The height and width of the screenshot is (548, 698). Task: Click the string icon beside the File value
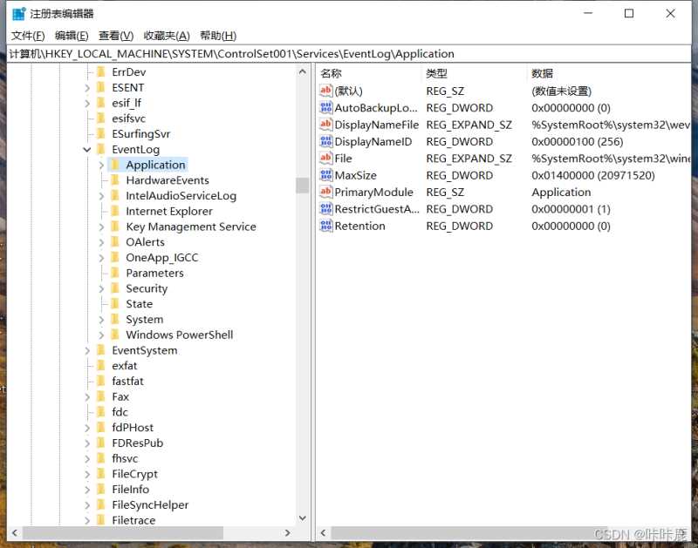click(326, 159)
